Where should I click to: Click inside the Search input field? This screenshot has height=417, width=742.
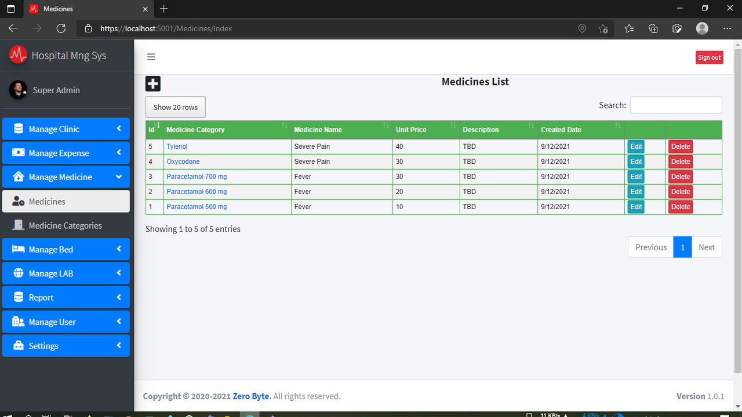coord(676,105)
